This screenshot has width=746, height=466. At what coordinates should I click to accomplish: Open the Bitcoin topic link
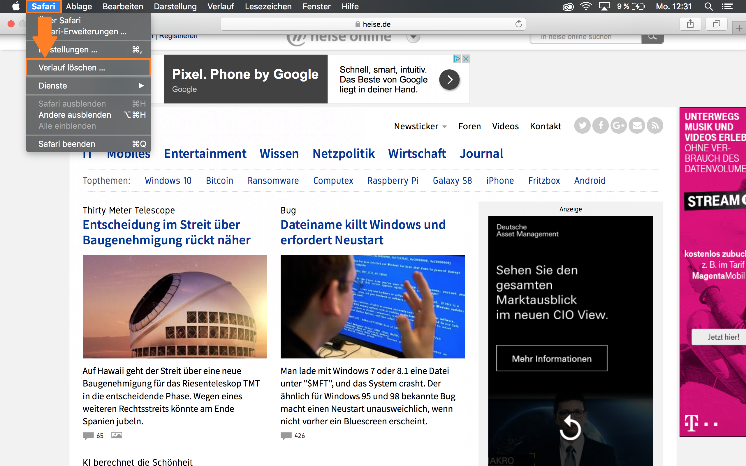219,181
